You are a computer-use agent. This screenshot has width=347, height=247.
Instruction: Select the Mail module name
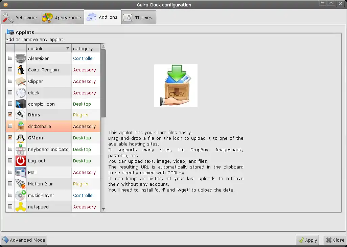pos(32,173)
